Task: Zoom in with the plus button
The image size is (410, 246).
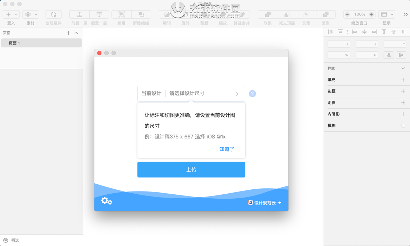Action: 371,15
